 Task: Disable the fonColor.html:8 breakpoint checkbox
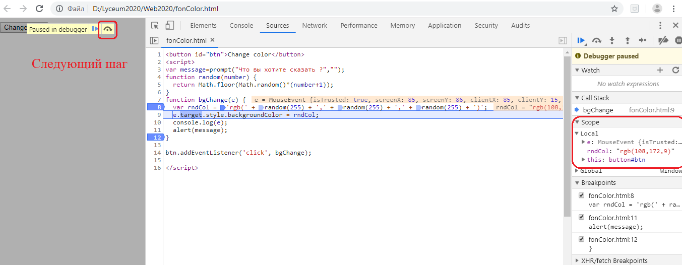pos(582,195)
